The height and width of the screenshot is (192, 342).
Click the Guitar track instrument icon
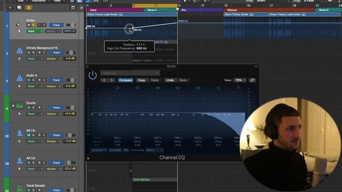[x=19, y=23]
